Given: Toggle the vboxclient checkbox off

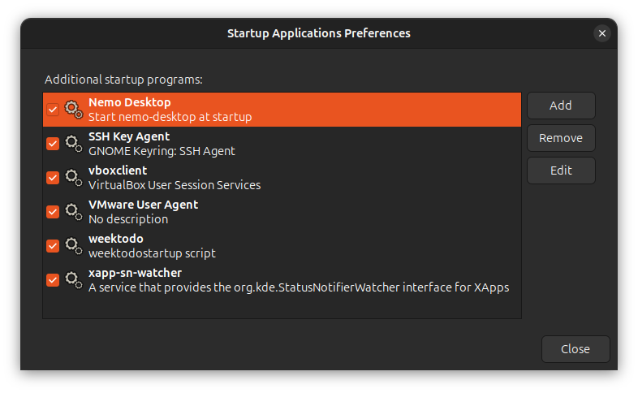Looking at the screenshot, I should click(53, 178).
